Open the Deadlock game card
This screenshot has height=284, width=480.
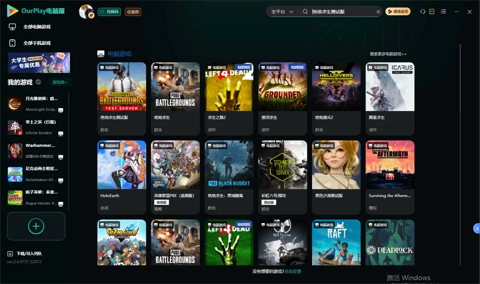tap(390, 242)
